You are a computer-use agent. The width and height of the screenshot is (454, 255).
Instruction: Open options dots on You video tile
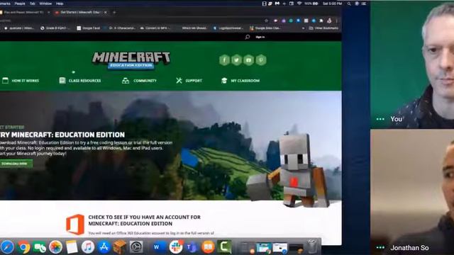pyautogui.click(x=380, y=119)
